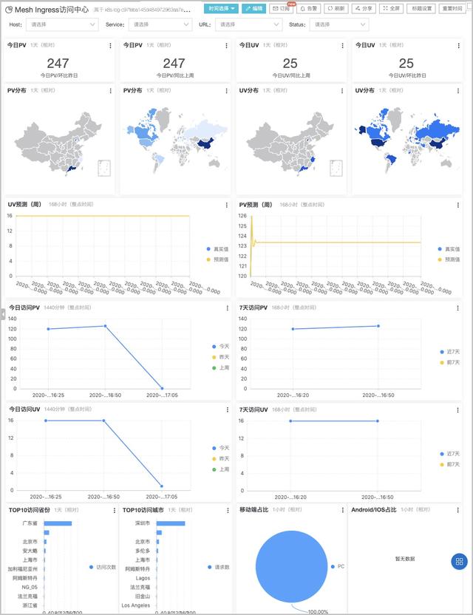Click the 告警 alert button

coord(309,8)
